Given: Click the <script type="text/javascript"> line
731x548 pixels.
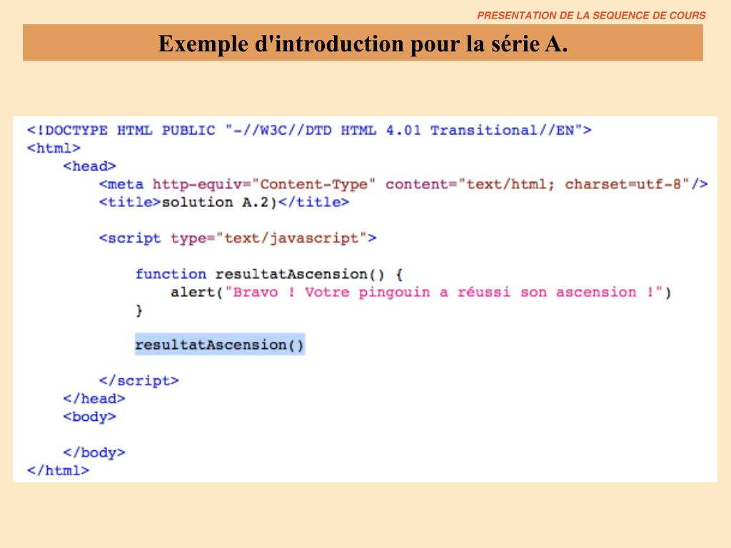Looking at the screenshot, I should [x=237, y=238].
